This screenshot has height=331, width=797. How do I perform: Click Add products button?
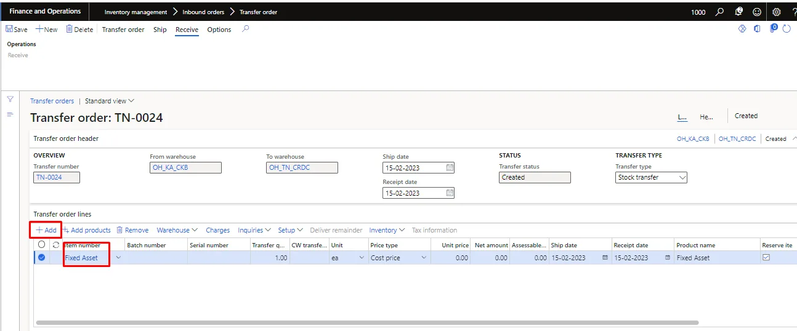87,230
